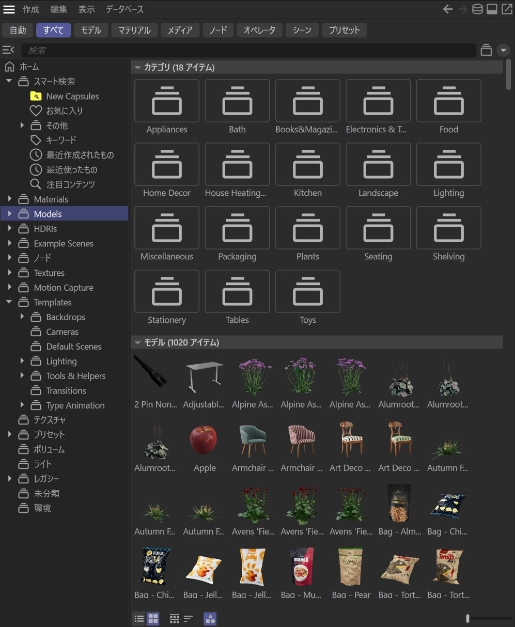
Task: Click the プリセット filter button
Action: click(345, 30)
